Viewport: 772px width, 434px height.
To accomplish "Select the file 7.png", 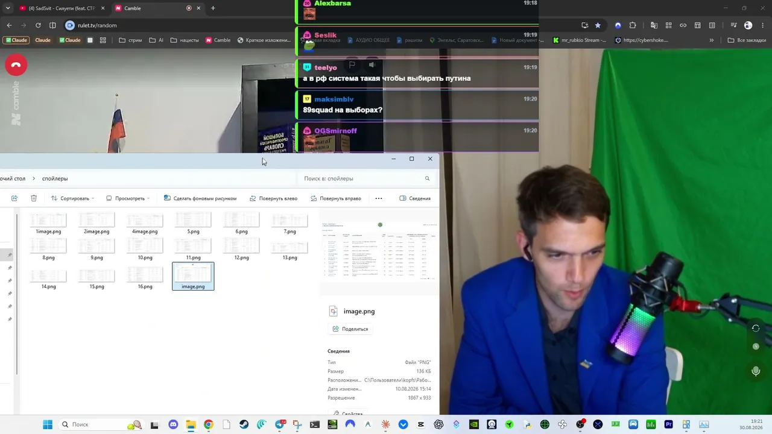I will (x=289, y=224).
